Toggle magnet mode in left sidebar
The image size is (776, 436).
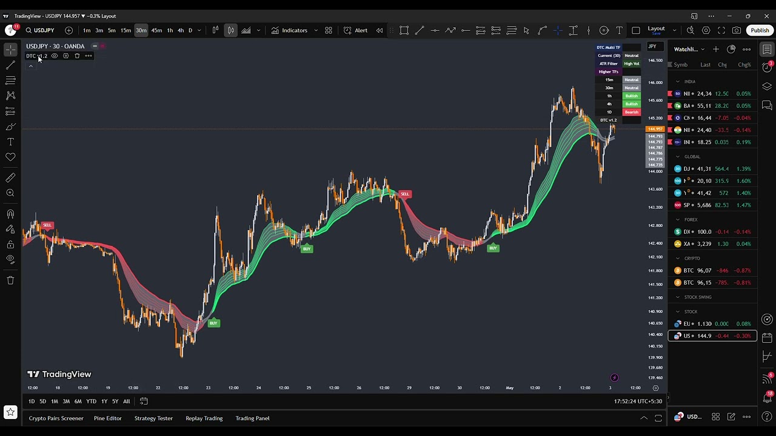pyautogui.click(x=10, y=214)
